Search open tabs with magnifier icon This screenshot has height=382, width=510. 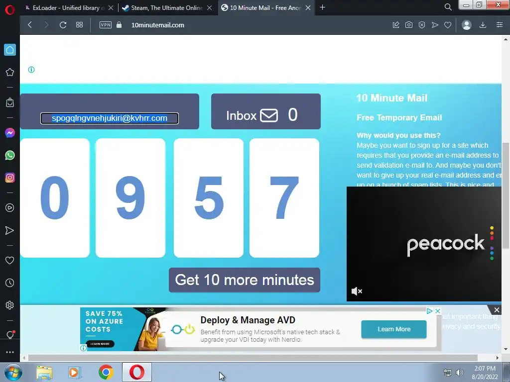pos(448,7)
